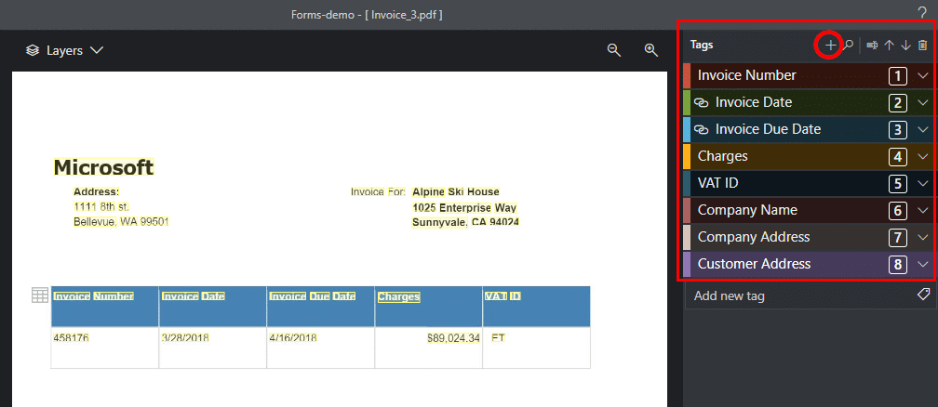Zoom out of the document
The width and height of the screenshot is (938, 407).
tap(614, 50)
